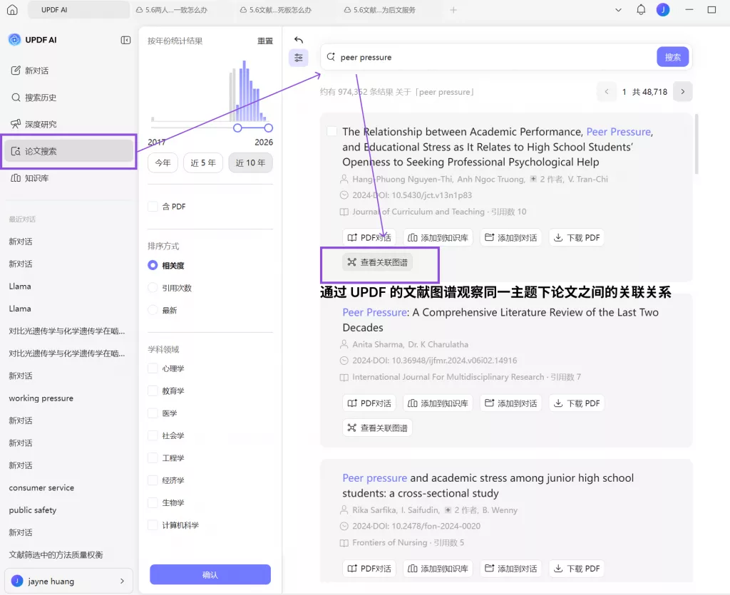Click the results list scrollbar
Viewport: 730px width, 595px height.
[x=696, y=144]
